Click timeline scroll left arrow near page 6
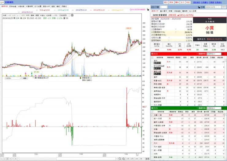Screen dimensions: 227x161 tap(18, 159)
